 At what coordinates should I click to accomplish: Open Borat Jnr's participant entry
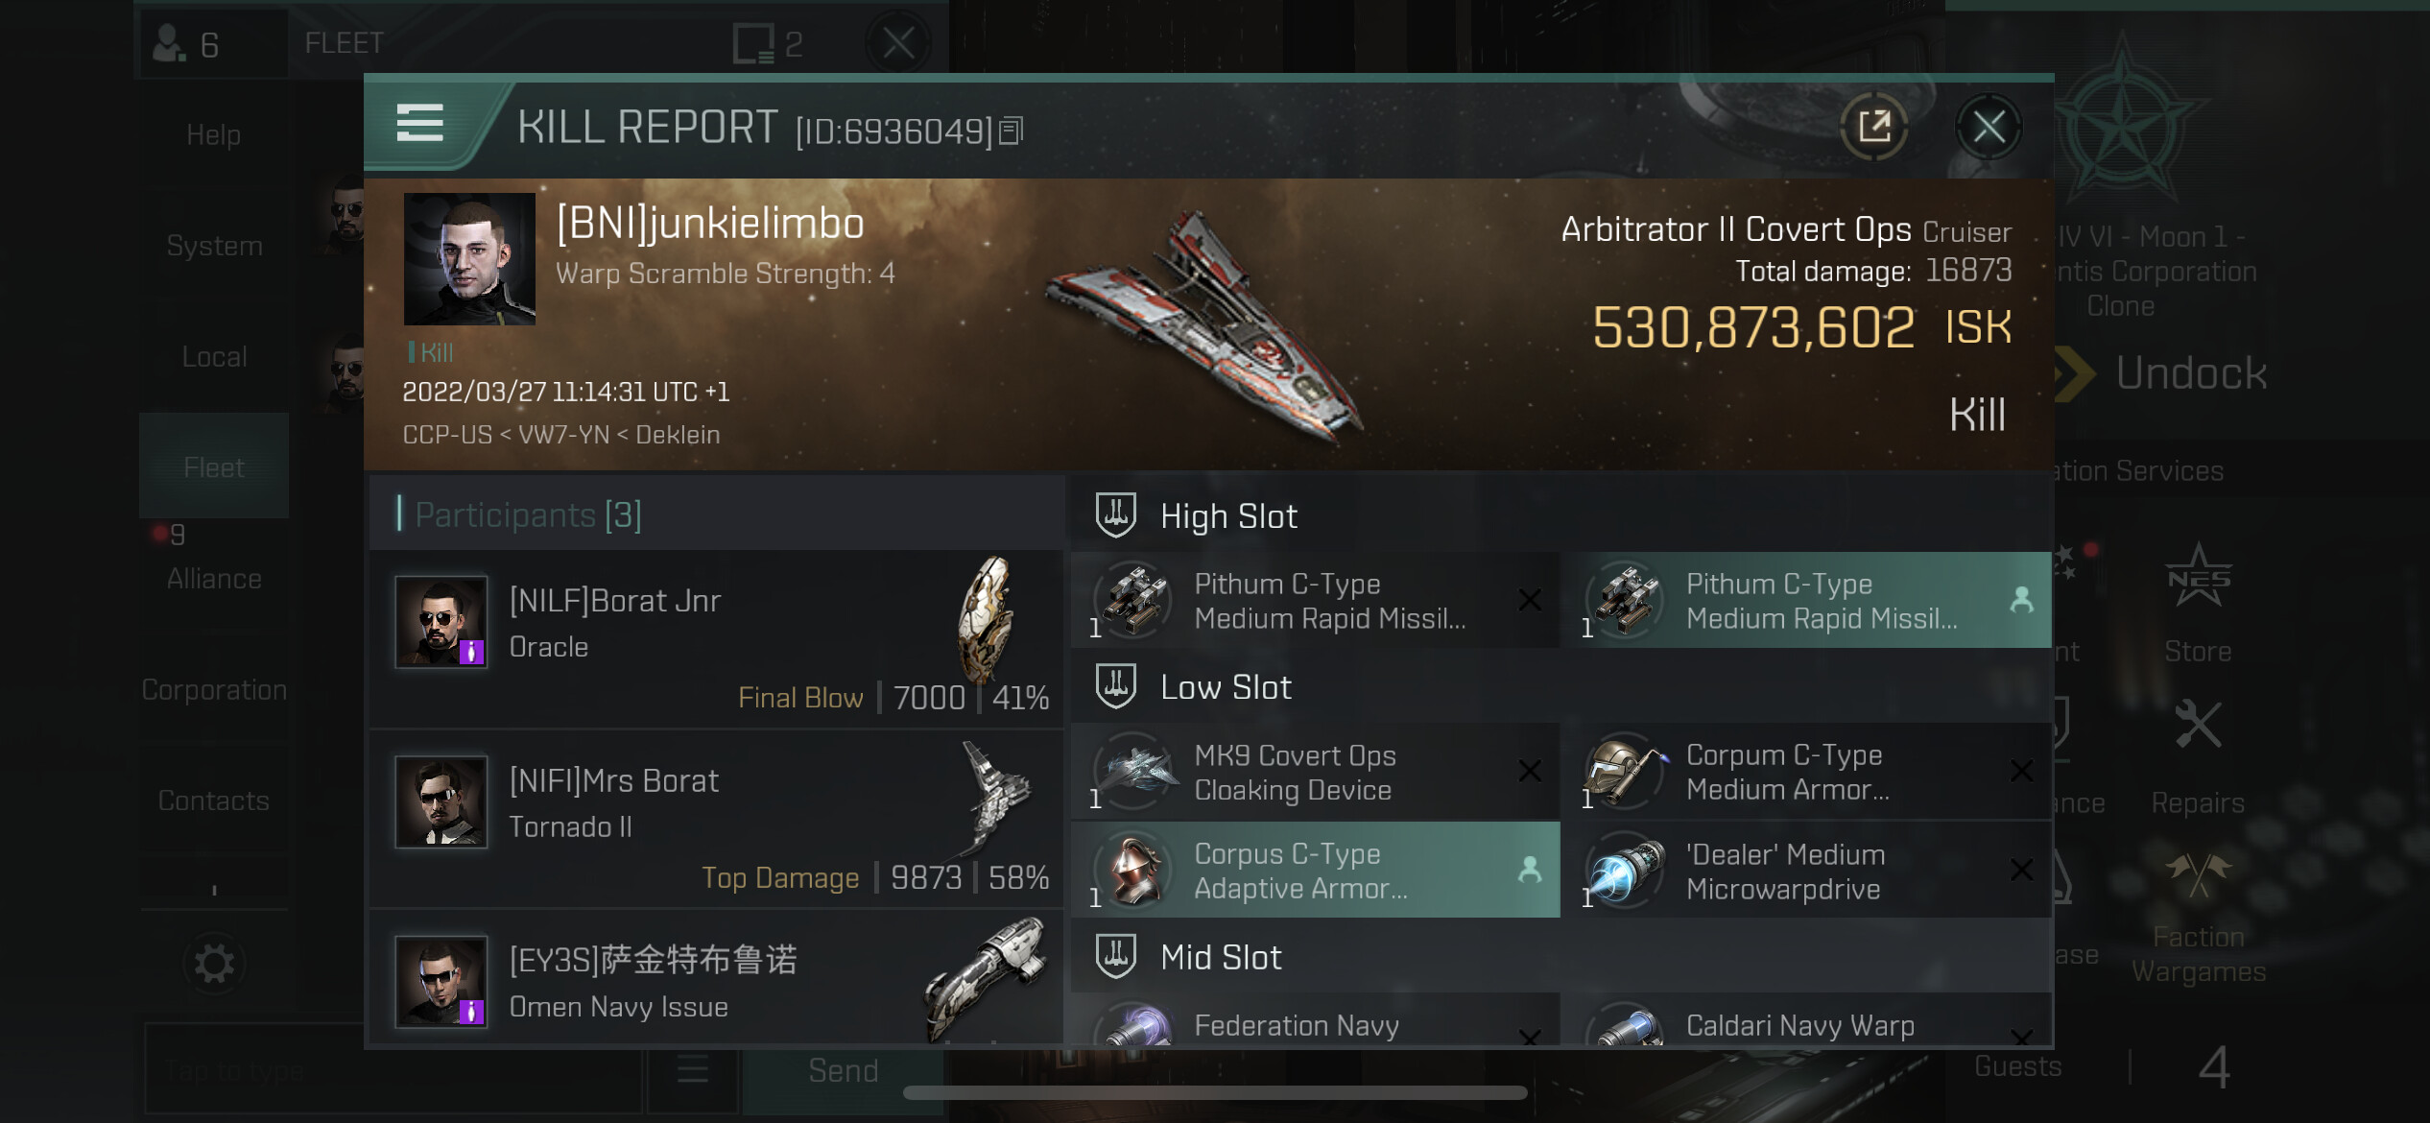(717, 639)
